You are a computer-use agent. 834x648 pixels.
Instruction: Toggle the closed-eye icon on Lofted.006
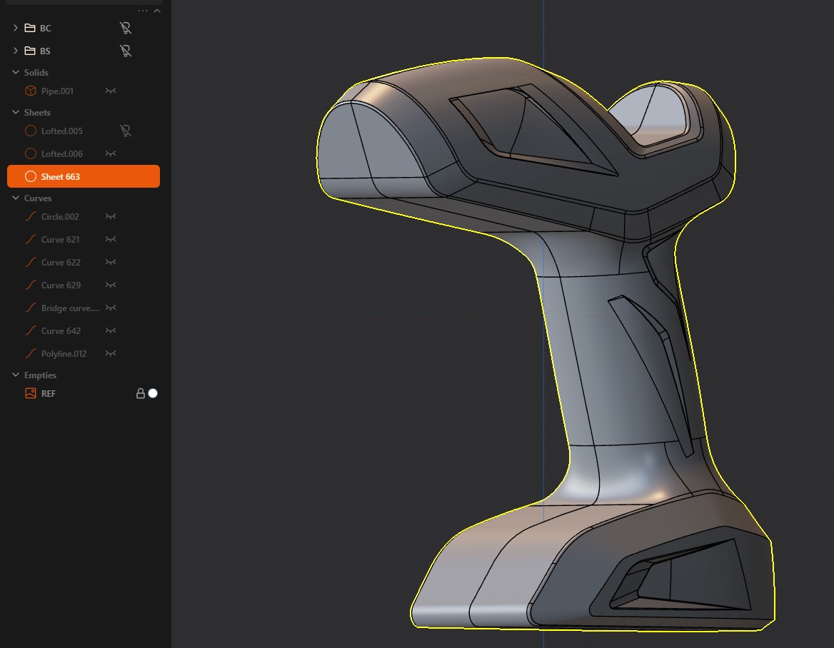tap(109, 153)
